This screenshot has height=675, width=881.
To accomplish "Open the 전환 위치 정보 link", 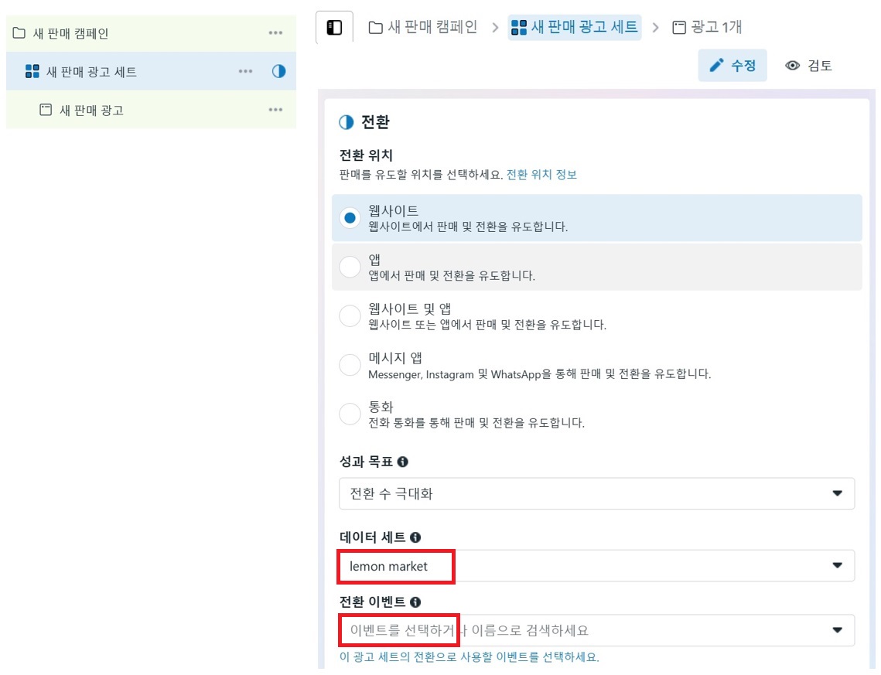I will click(x=541, y=175).
